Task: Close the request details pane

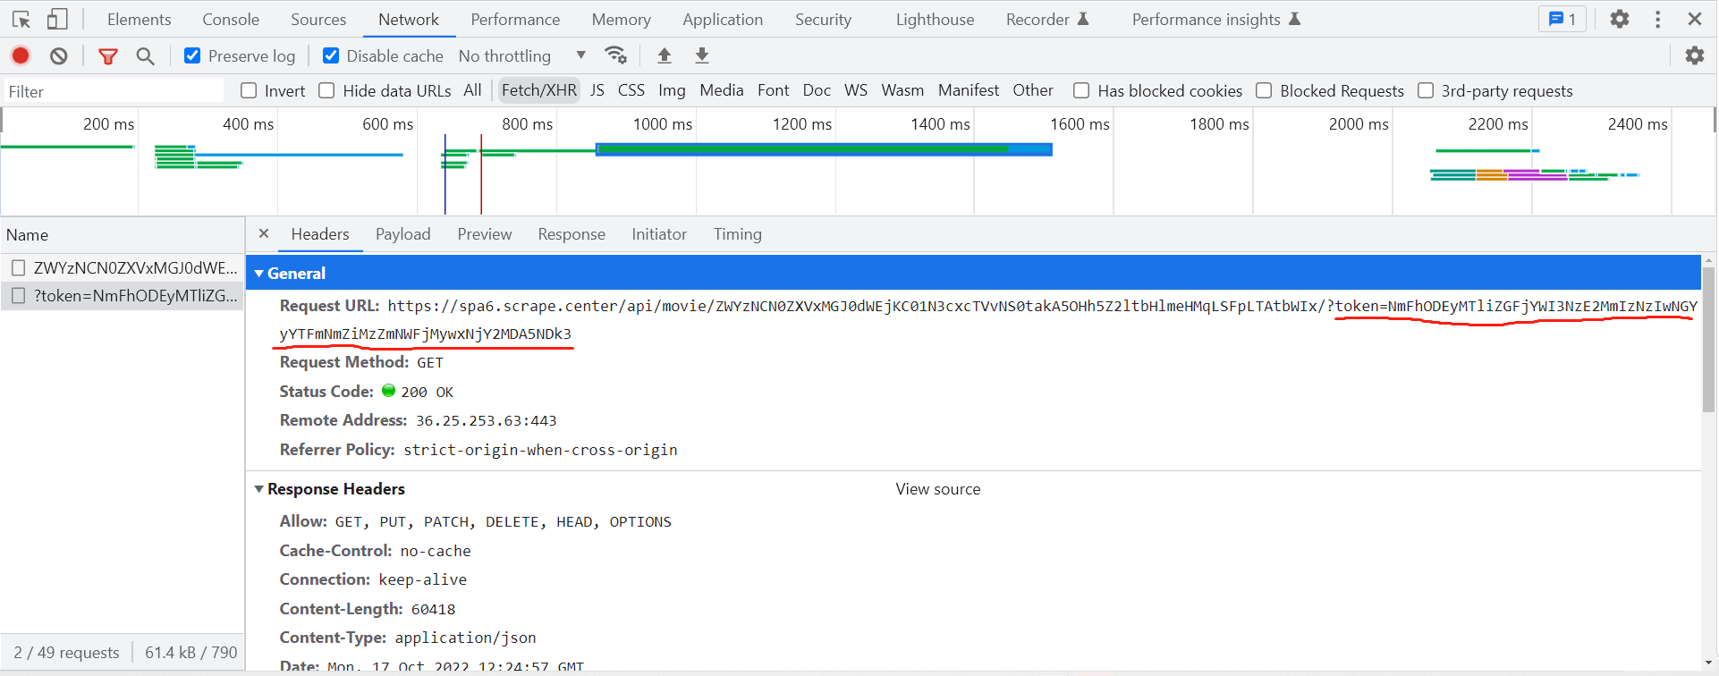Action: pyautogui.click(x=264, y=233)
